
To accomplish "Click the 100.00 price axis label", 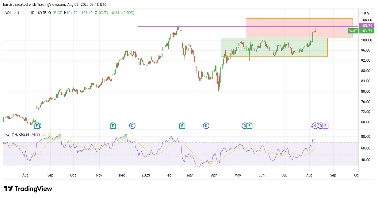I will tap(367, 40).
